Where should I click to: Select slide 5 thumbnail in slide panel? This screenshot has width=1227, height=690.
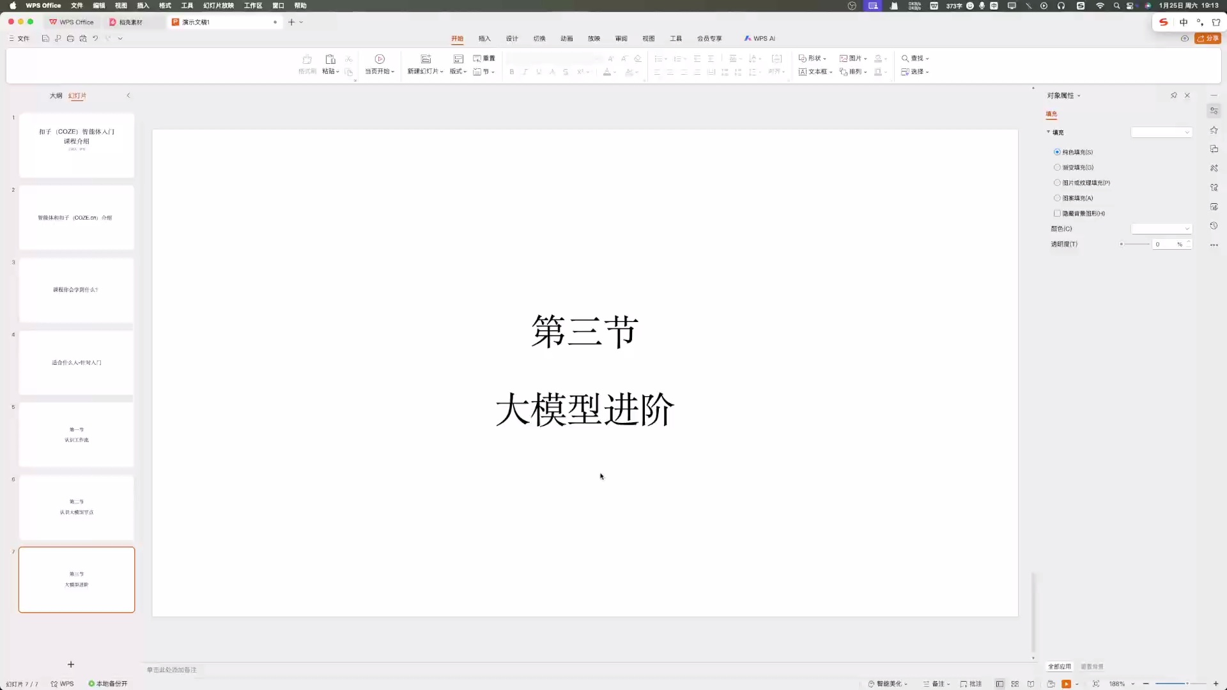point(77,434)
